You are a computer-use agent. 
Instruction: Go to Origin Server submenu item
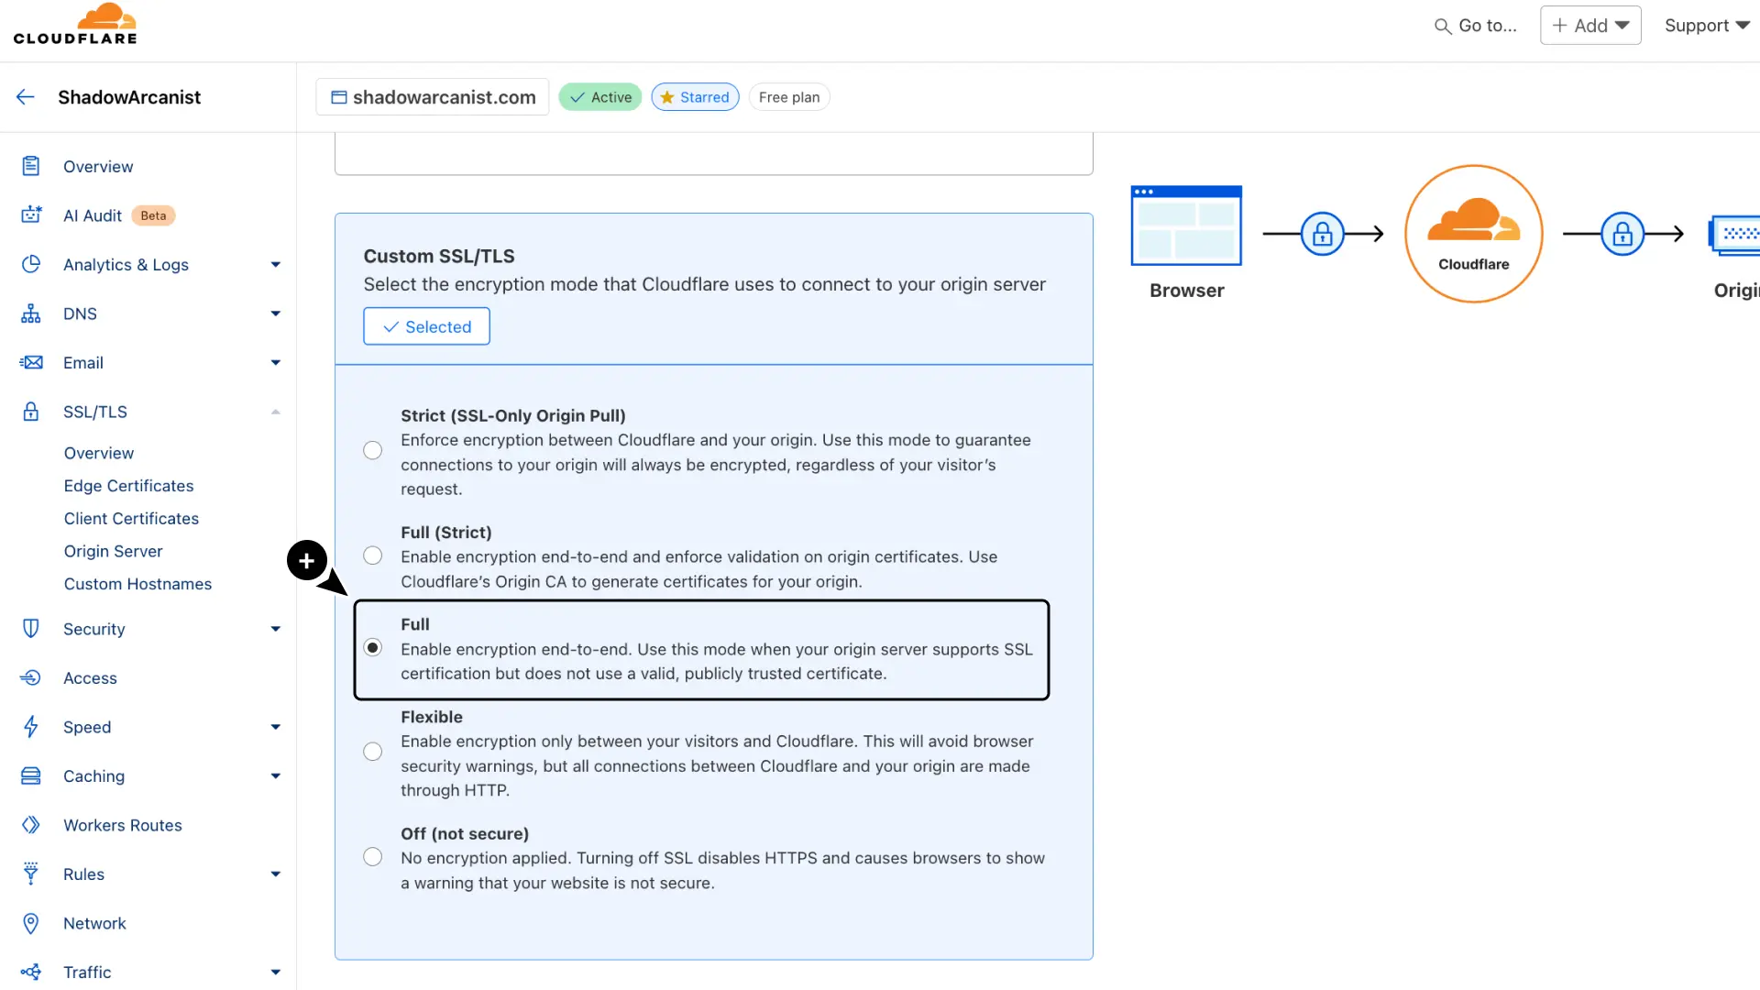click(x=113, y=551)
